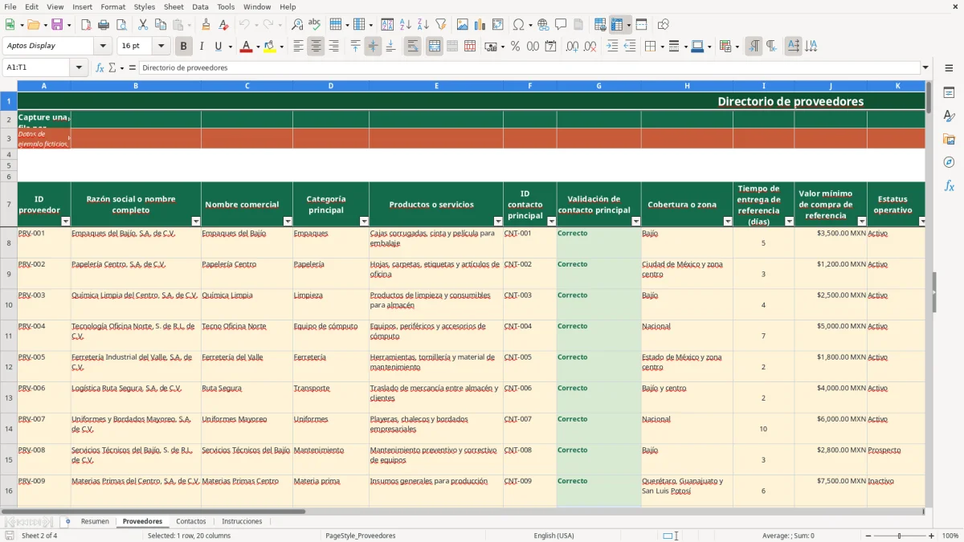Click the zoom slider in status bar

[x=899, y=536]
